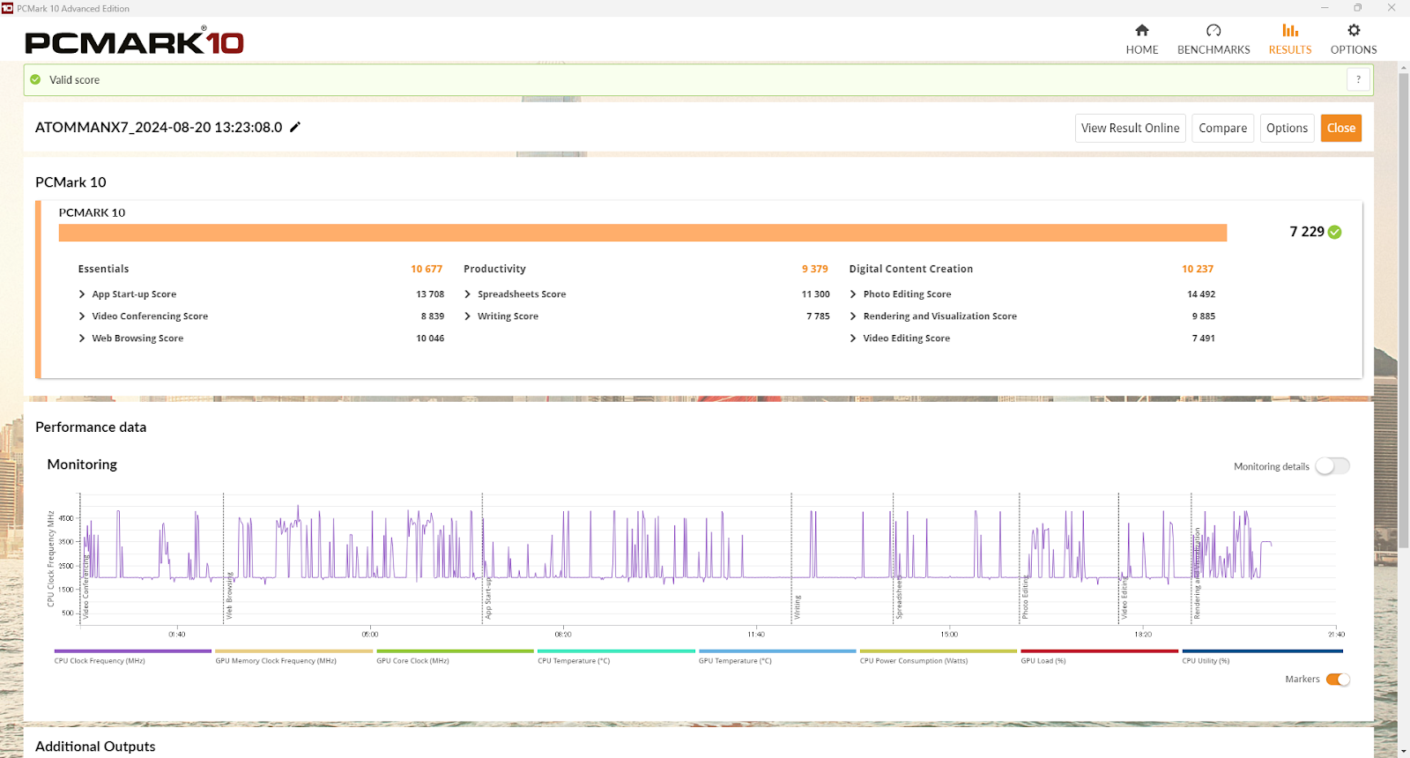Turn off the Markers toggle

(x=1338, y=680)
